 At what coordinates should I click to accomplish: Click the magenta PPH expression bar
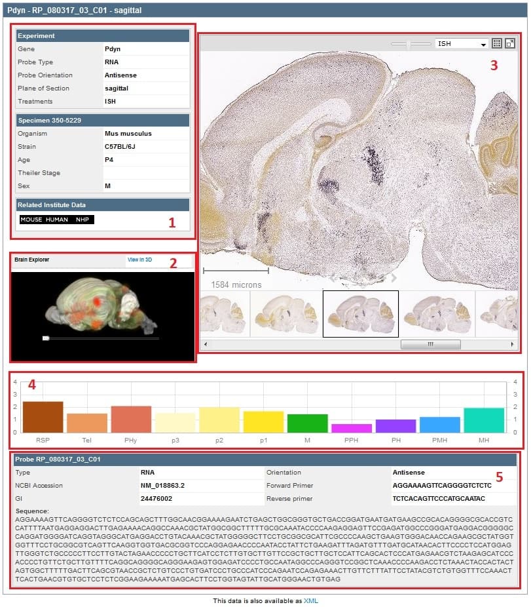tap(352, 428)
